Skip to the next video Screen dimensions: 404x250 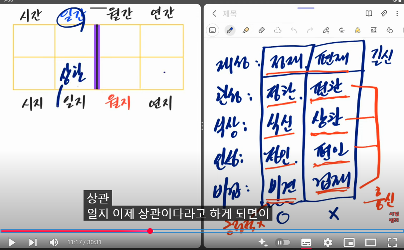(33, 242)
